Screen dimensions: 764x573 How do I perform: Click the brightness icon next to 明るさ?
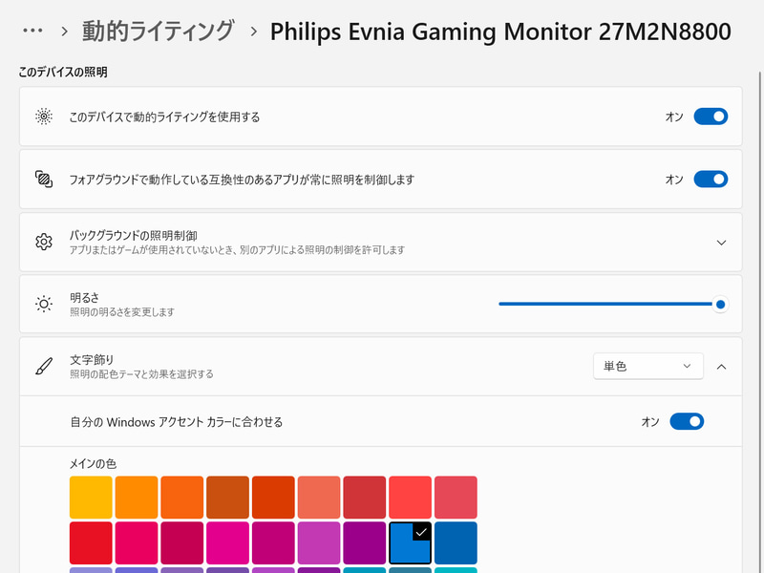(42, 304)
